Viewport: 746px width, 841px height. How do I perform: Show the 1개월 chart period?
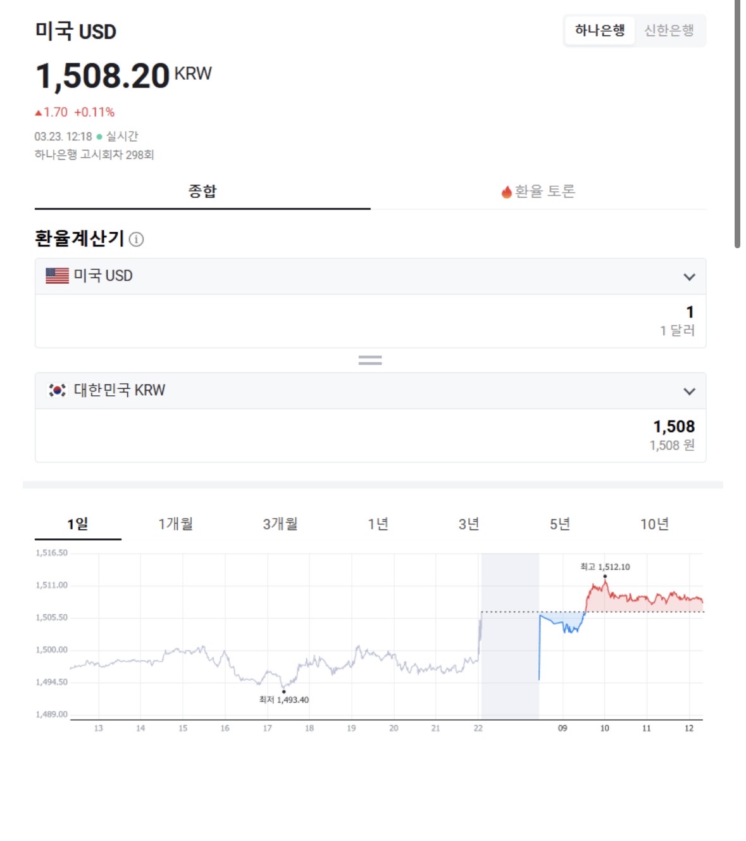point(175,524)
